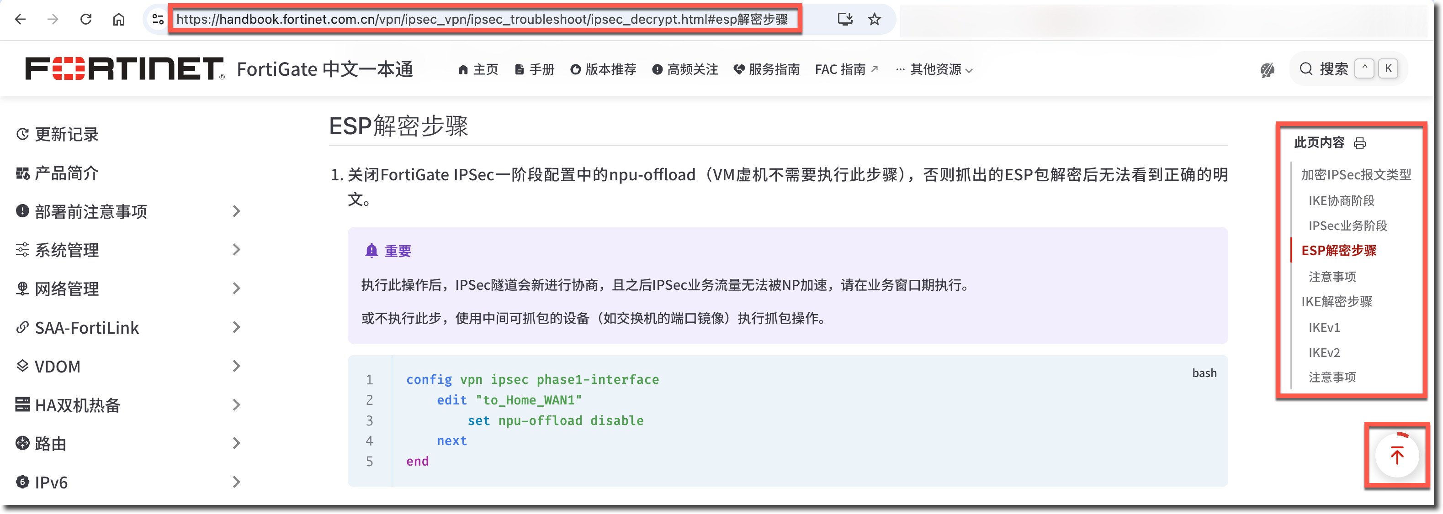
Task: Click the browser reload icon
Action: 86,20
